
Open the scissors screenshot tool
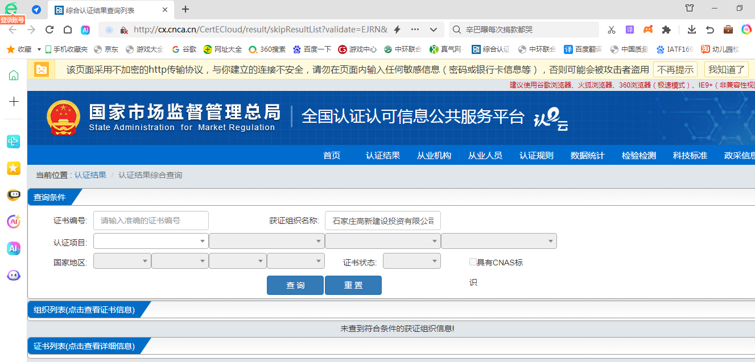point(612,30)
